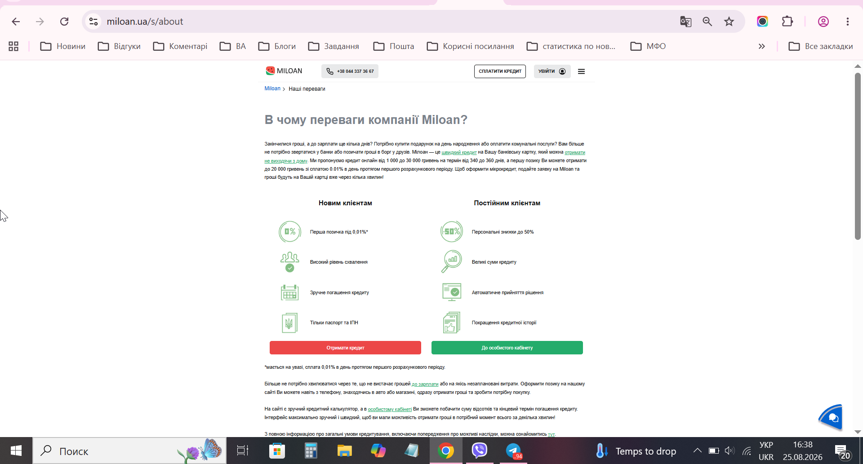
Task: Click the Google Translate page icon
Action: click(685, 22)
